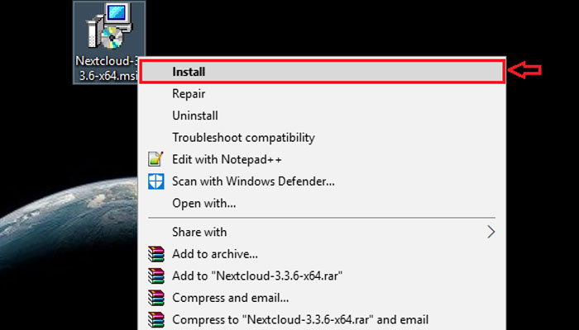Click the WinRAR icon beside Add to archive...
This screenshot has width=579, height=330.
pos(156,254)
